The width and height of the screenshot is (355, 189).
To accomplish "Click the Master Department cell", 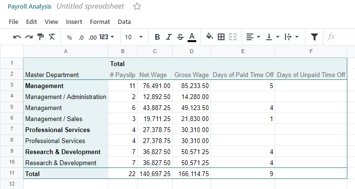I will click(66, 75).
